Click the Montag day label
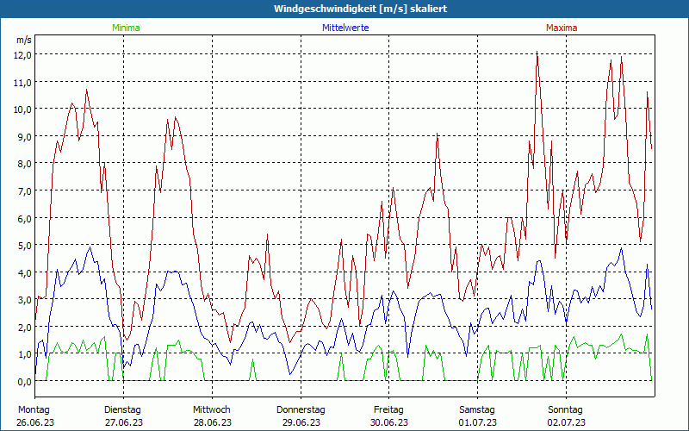 [34, 409]
